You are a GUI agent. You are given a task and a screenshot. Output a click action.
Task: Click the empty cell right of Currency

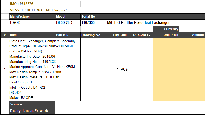click(192, 29)
